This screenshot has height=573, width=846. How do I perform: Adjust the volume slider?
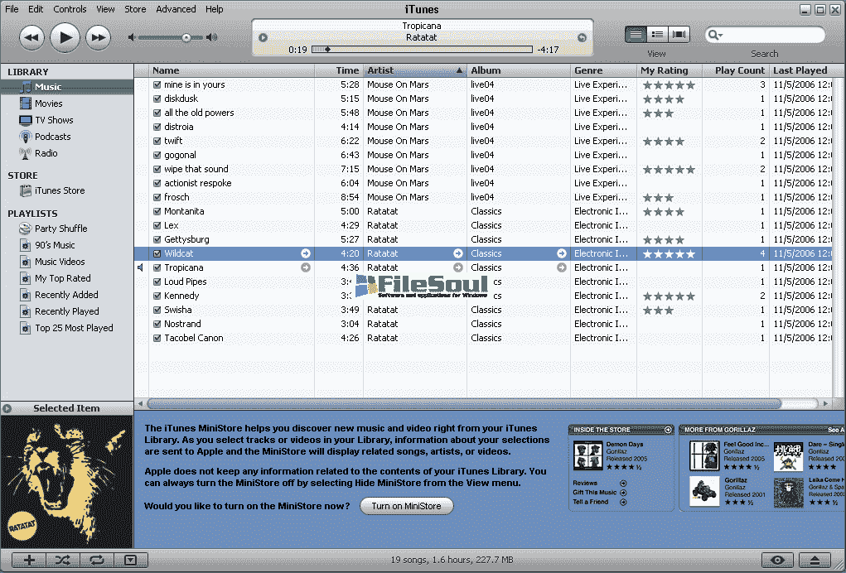[x=186, y=36]
